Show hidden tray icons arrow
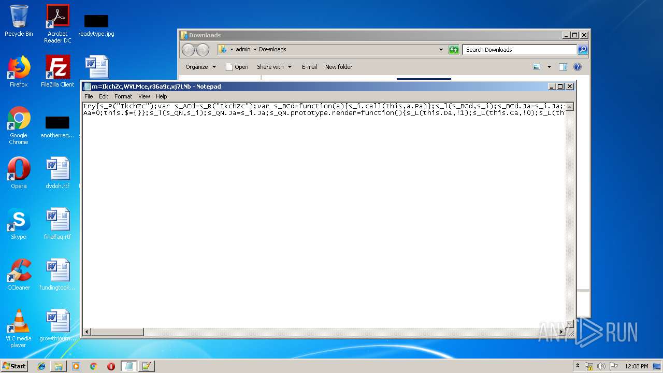The width and height of the screenshot is (663, 373). [x=578, y=366]
